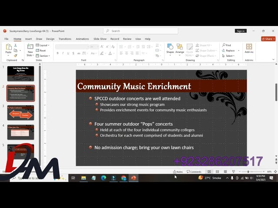Open File Explorer from the taskbar

pyautogui.click(x=83, y=178)
